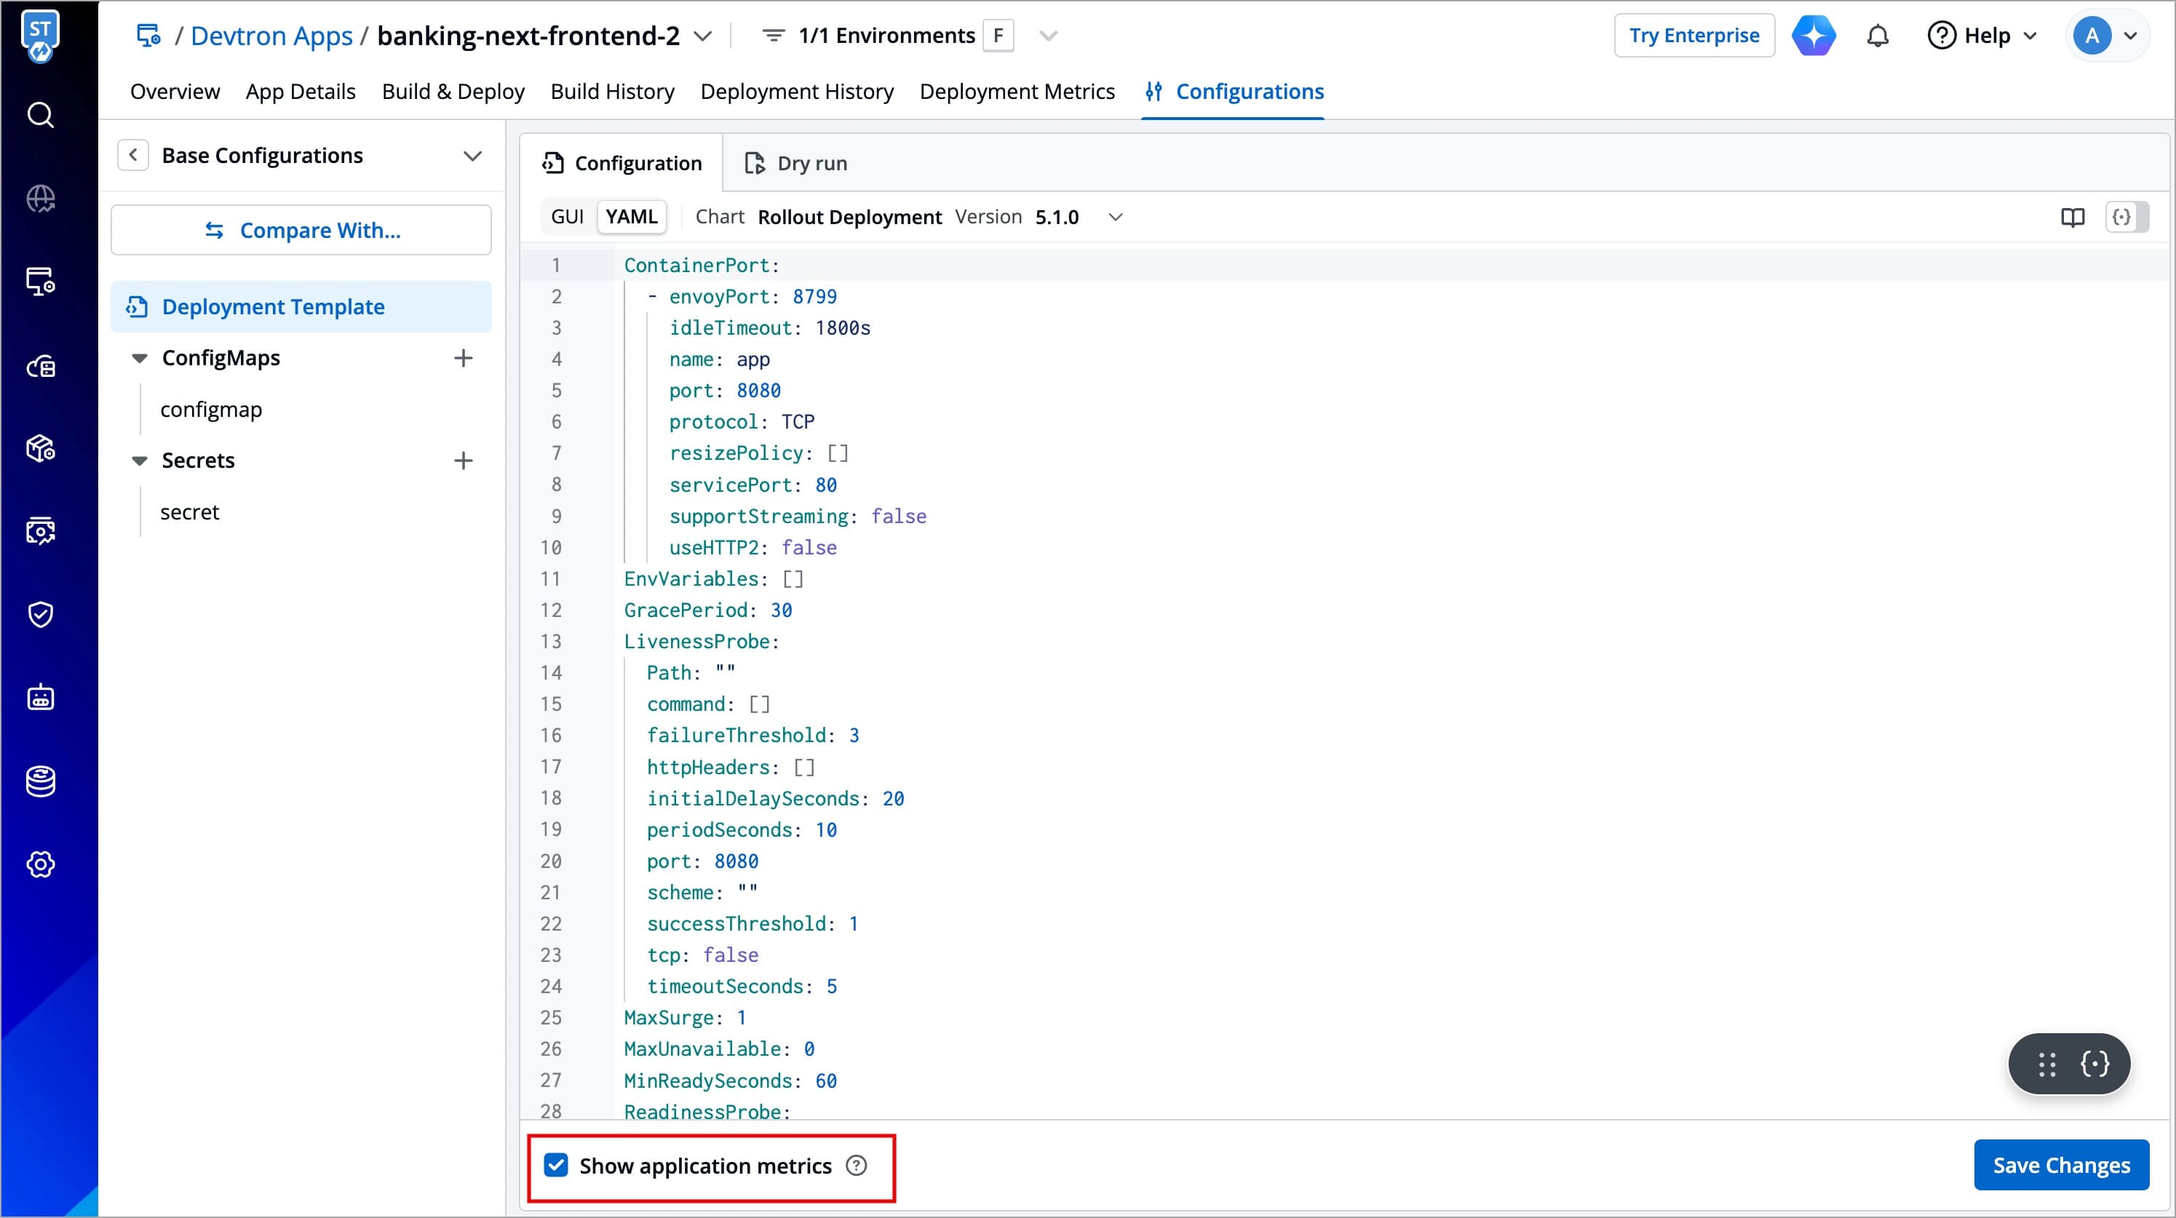Click the back arrow beside Base Configurations

(132, 156)
